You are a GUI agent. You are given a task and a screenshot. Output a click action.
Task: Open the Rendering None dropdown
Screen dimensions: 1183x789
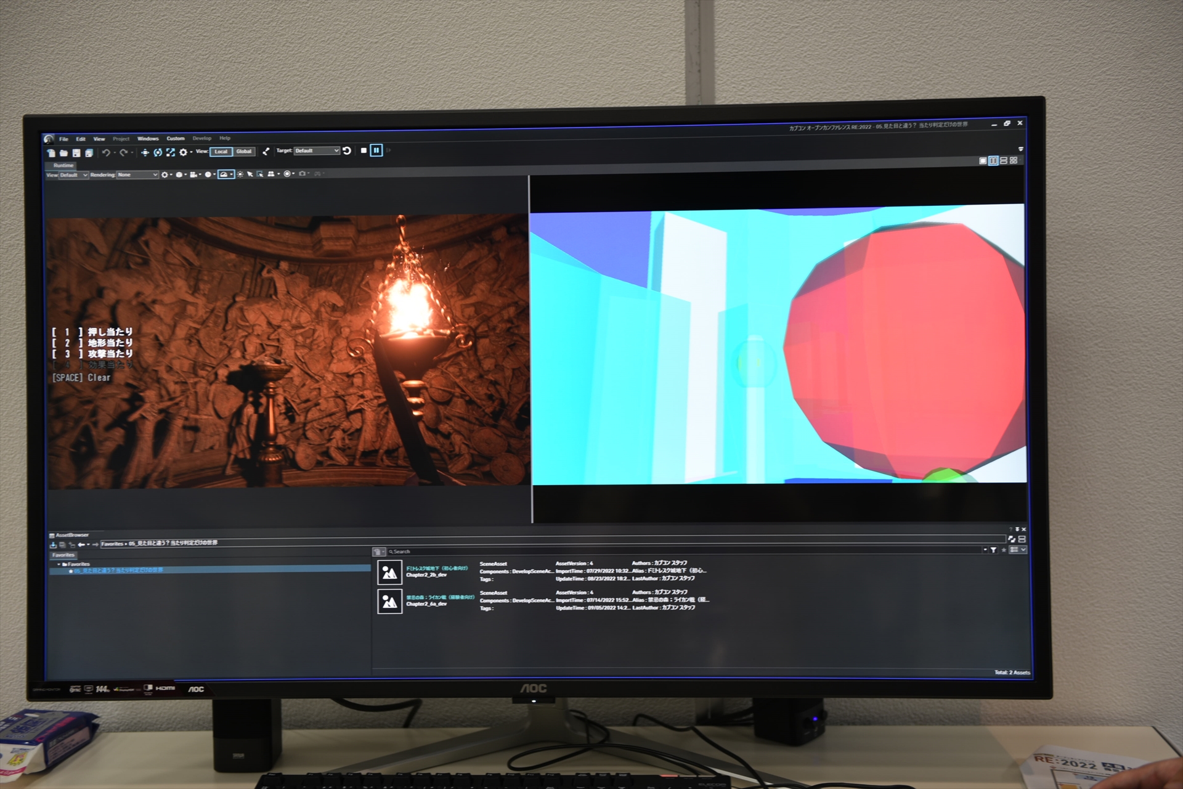(x=137, y=175)
